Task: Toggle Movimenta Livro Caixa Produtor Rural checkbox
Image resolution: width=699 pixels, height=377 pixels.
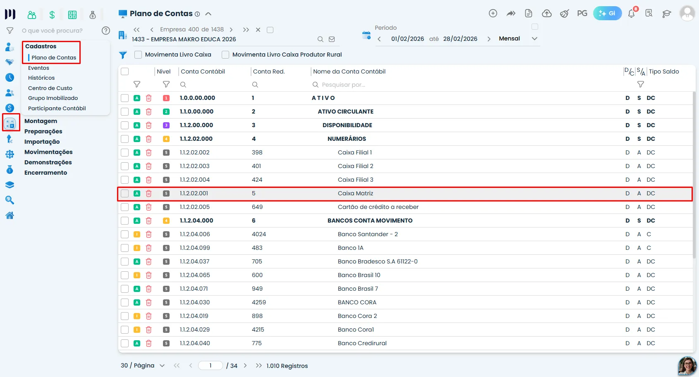Action: 225,55
